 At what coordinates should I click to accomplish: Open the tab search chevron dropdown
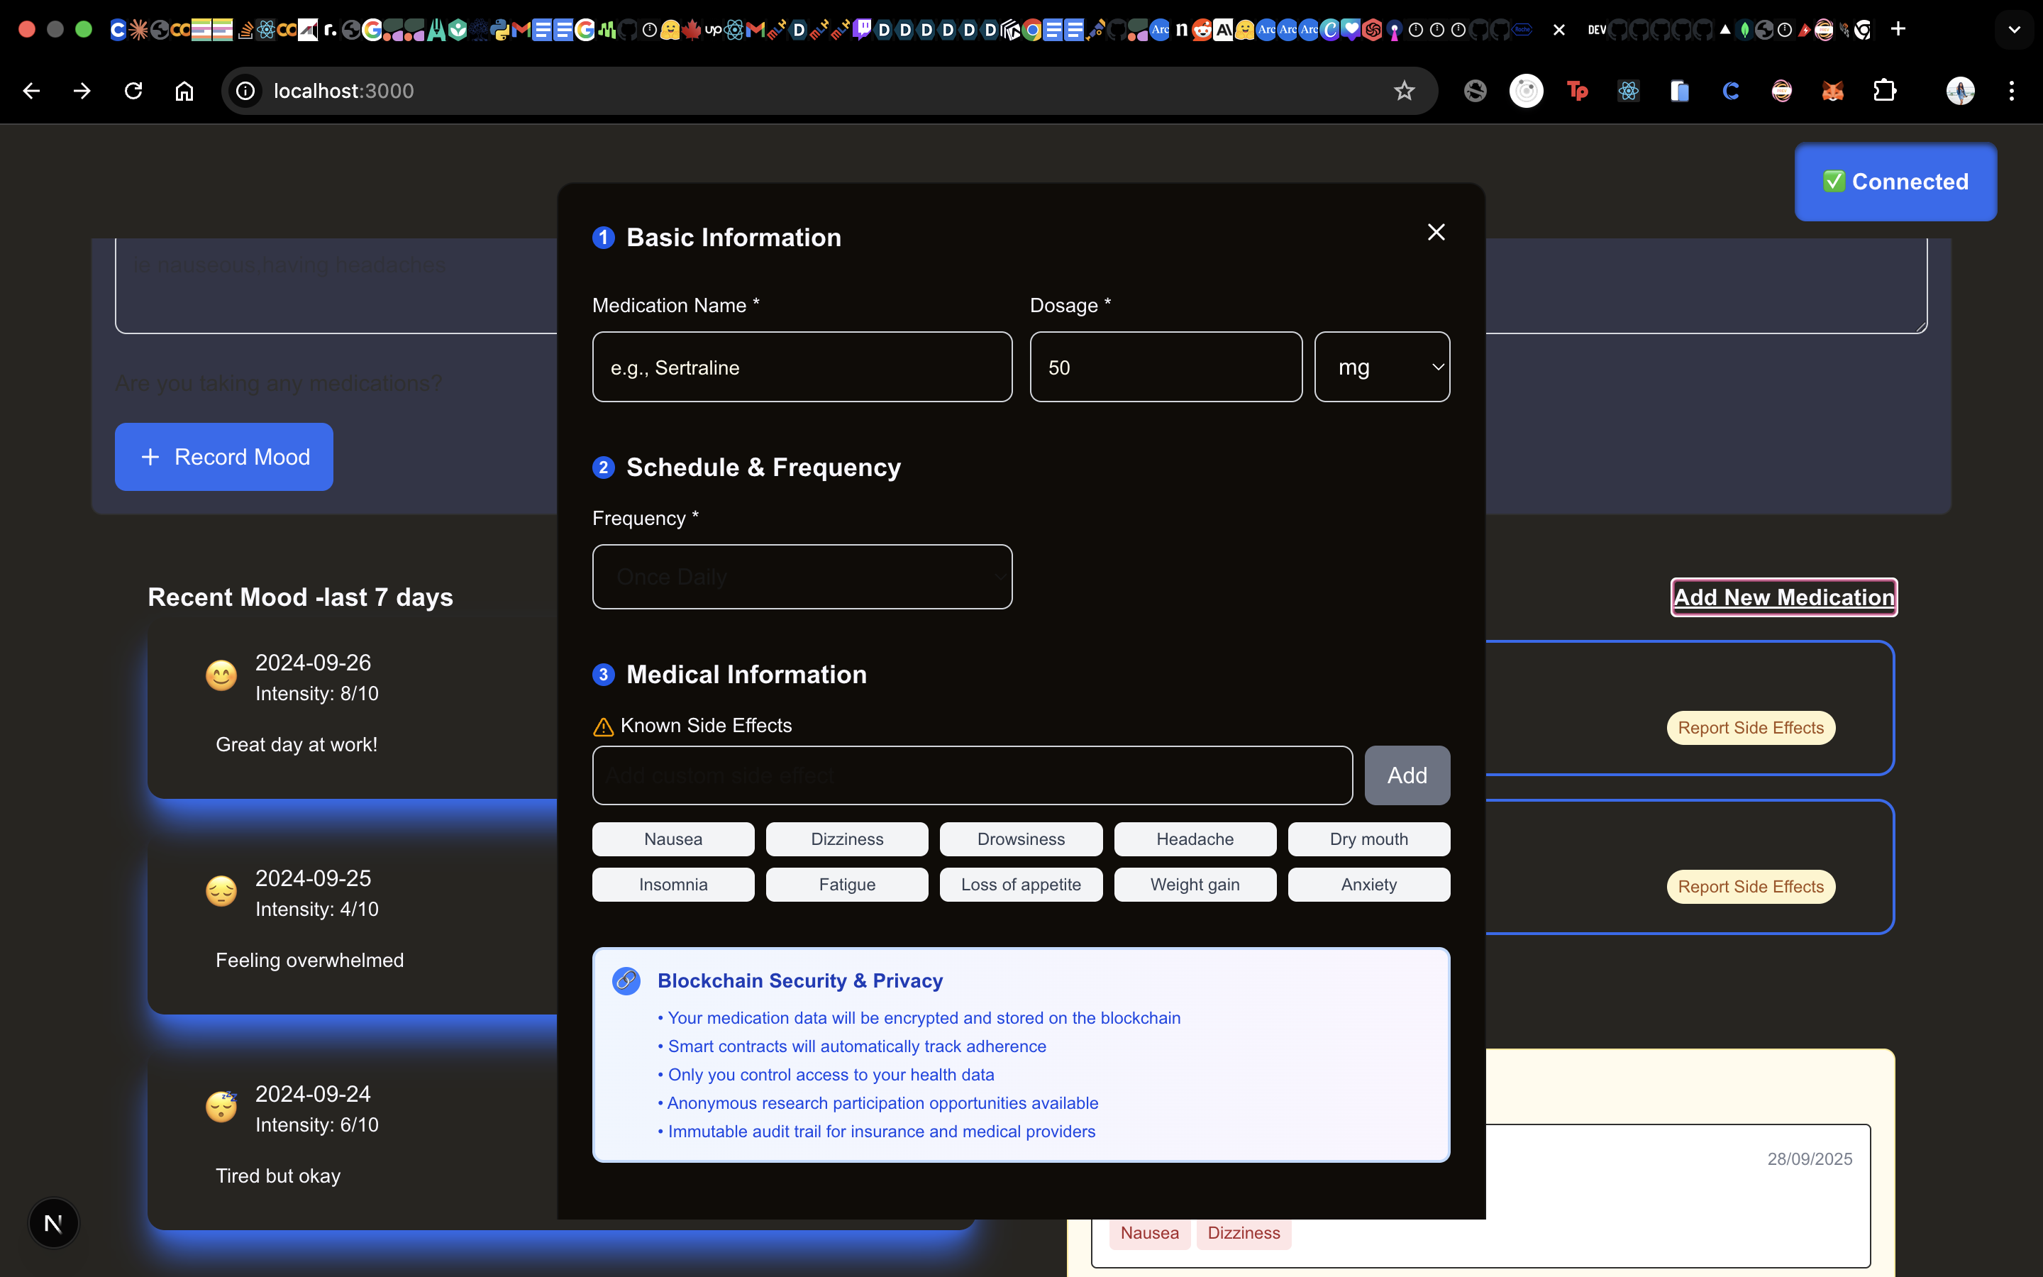click(2015, 30)
